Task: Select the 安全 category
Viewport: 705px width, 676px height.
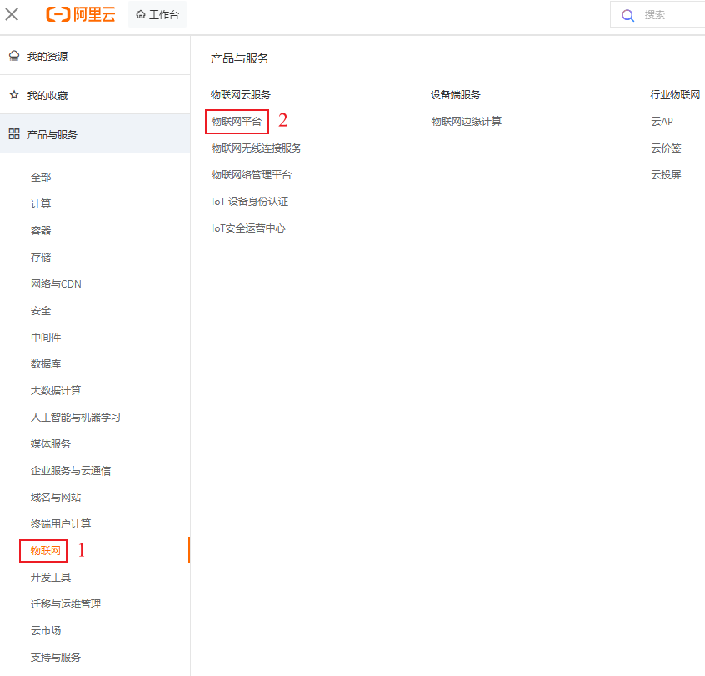Action: (41, 310)
